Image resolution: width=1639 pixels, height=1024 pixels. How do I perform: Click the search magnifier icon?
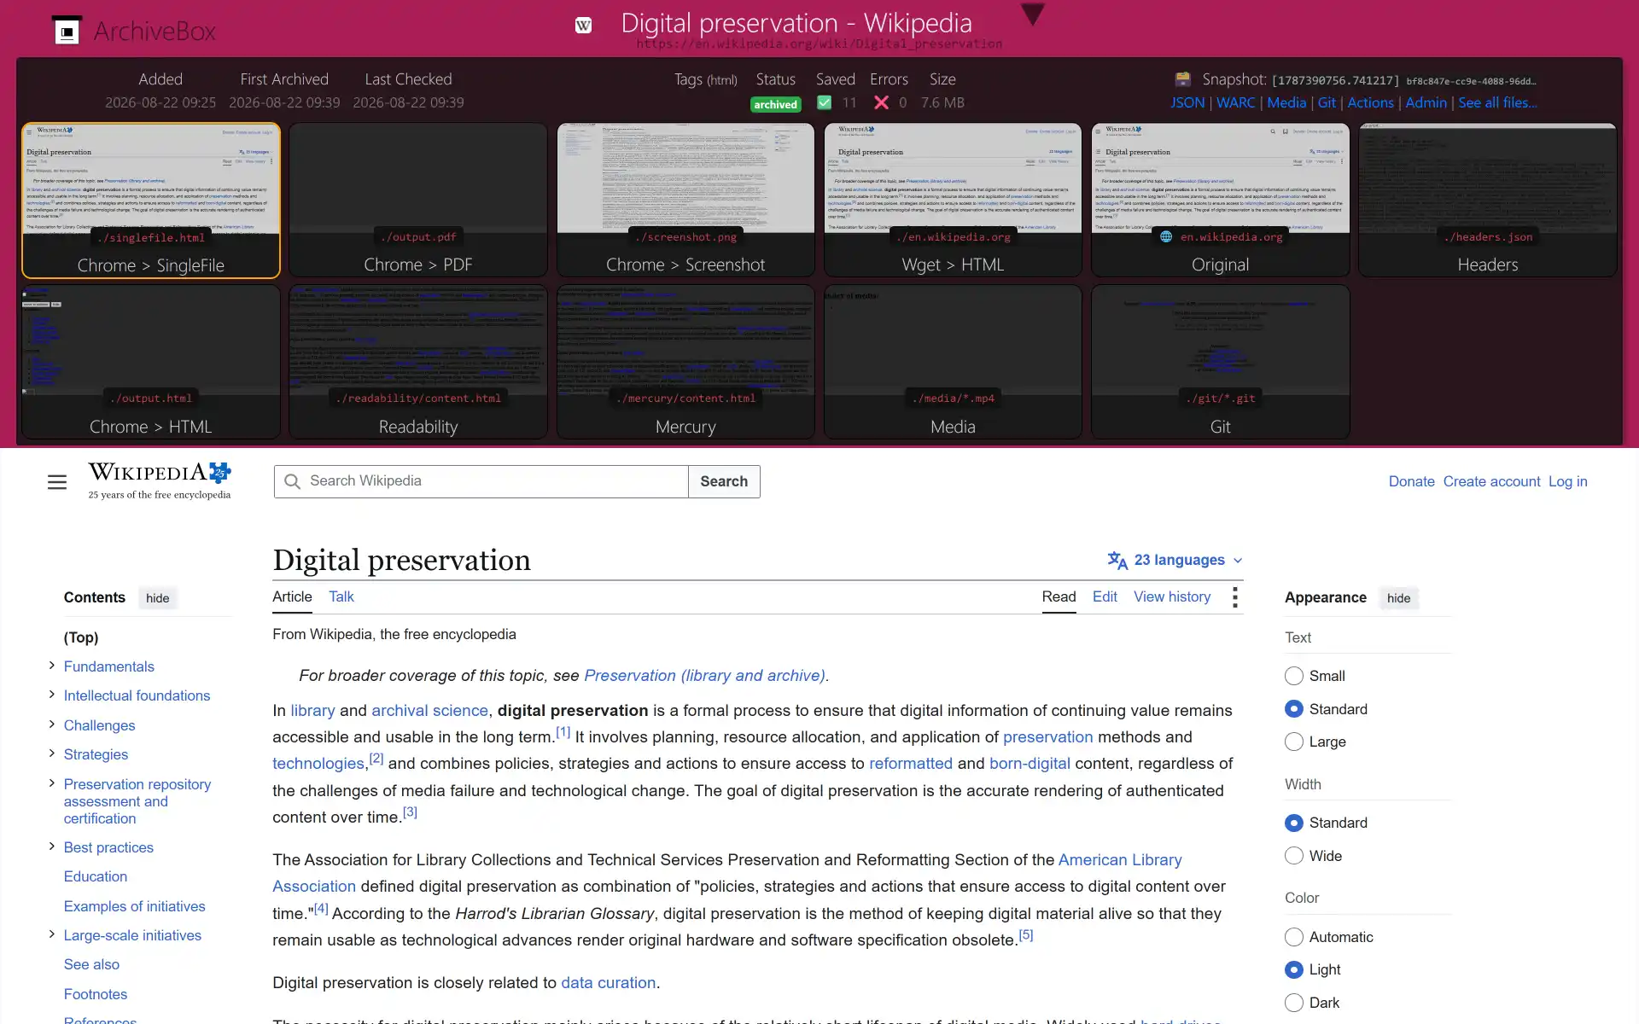point(292,481)
